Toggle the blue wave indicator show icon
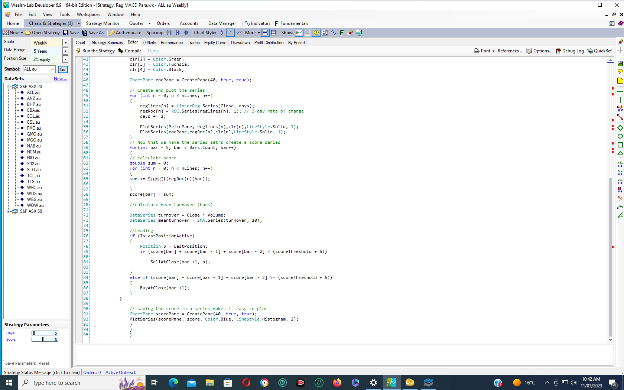This screenshot has width=624, height=390. tap(333, 33)
